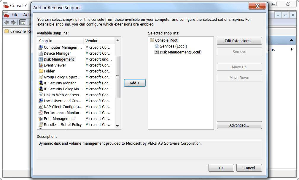Click scroll up arrow of snap-ins list
This screenshot has height=180, width=299.
click(x=118, y=40)
